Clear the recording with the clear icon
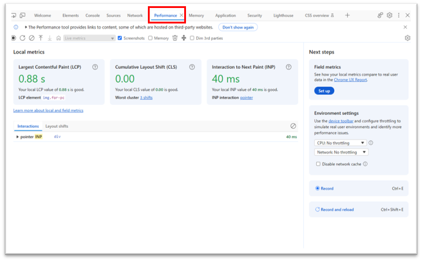 (x=32, y=38)
